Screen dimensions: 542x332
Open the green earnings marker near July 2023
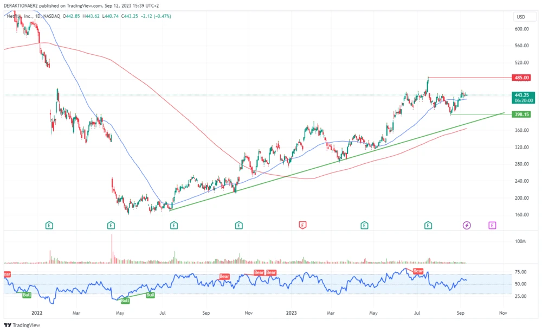pyautogui.click(x=428, y=225)
